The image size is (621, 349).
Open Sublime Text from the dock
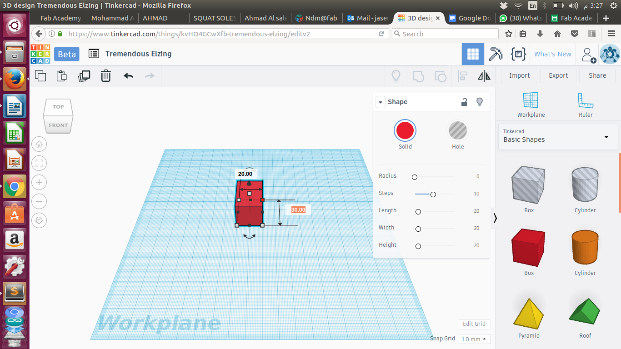[x=14, y=293]
